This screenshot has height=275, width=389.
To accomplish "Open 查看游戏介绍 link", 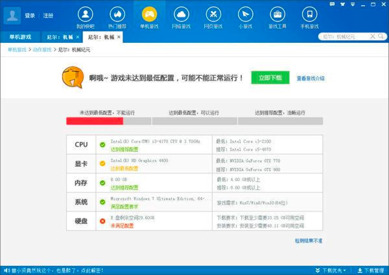I will (311, 78).
